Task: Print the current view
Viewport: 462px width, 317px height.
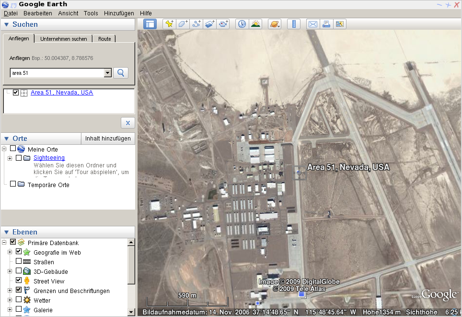Action: point(326,24)
